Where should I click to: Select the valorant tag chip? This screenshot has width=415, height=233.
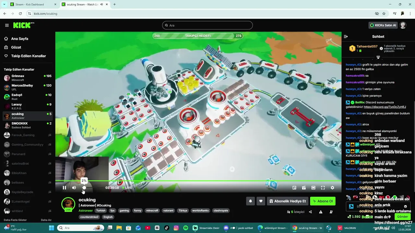pyautogui.click(x=168, y=210)
